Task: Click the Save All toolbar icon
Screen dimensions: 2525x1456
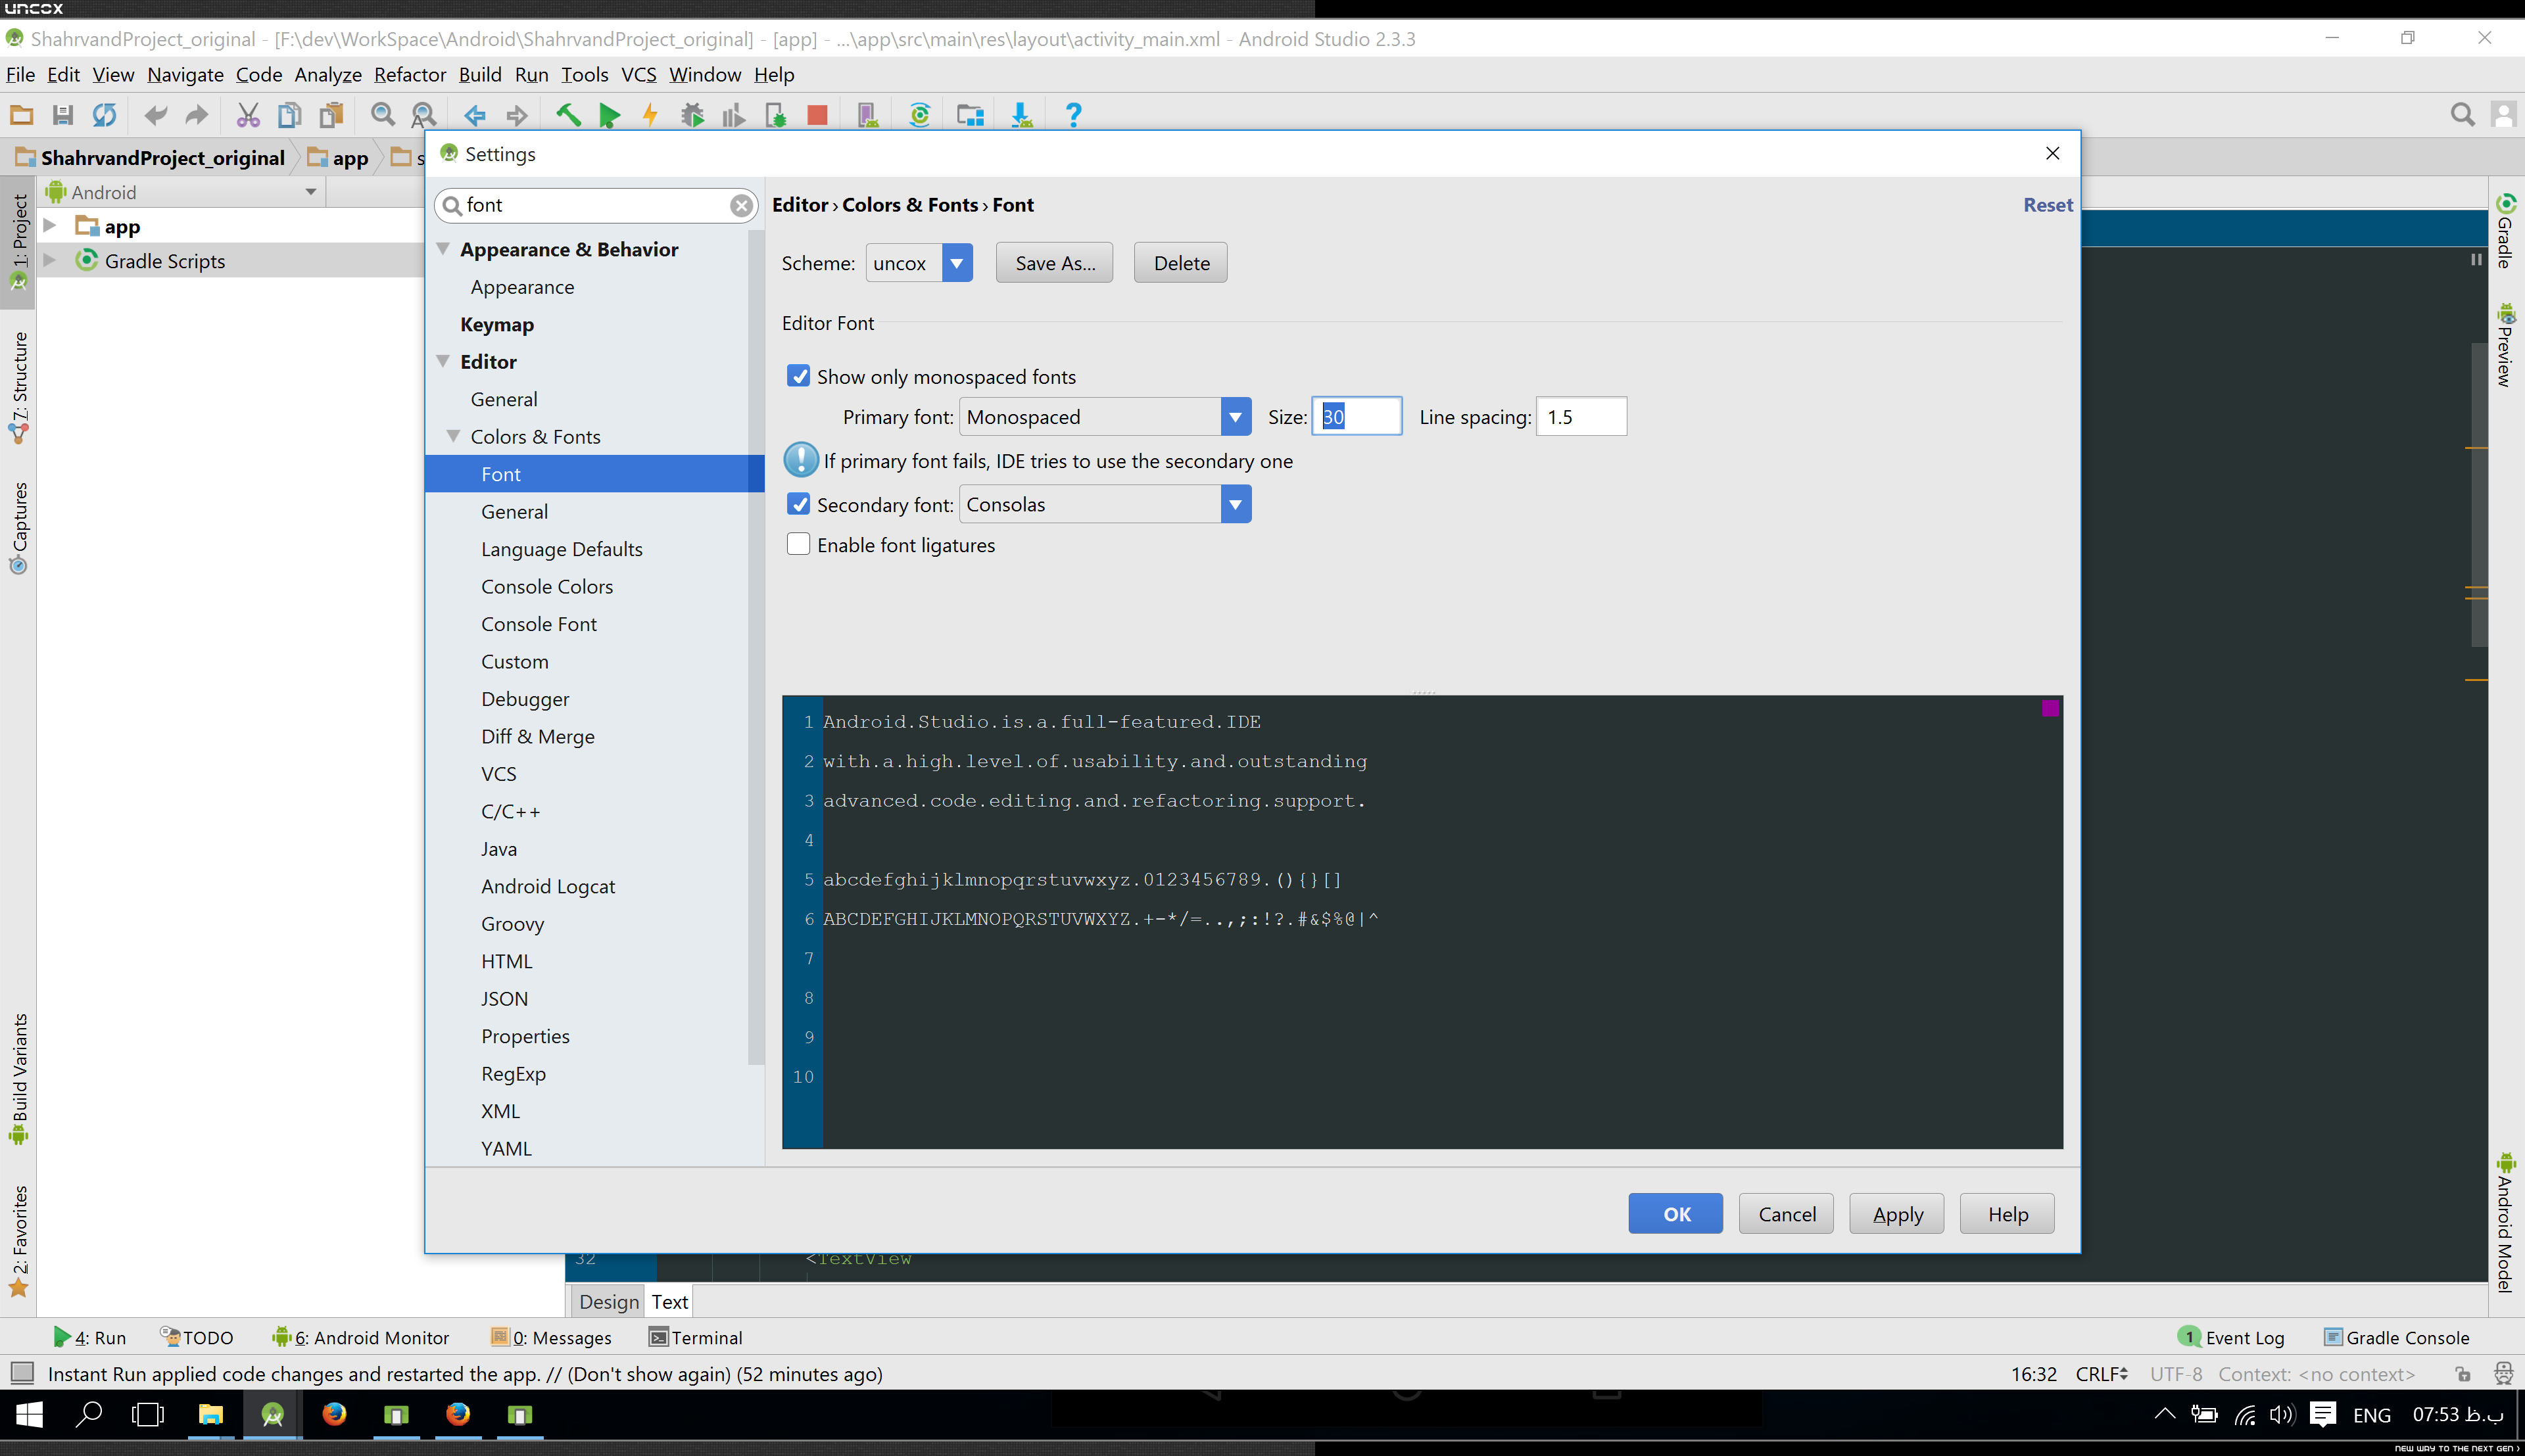Action: (63, 115)
